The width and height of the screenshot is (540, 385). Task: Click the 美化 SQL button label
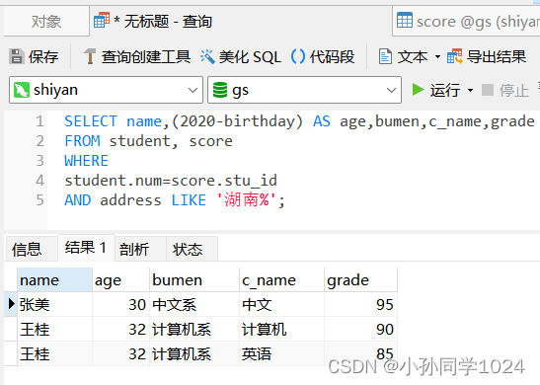[x=250, y=56]
